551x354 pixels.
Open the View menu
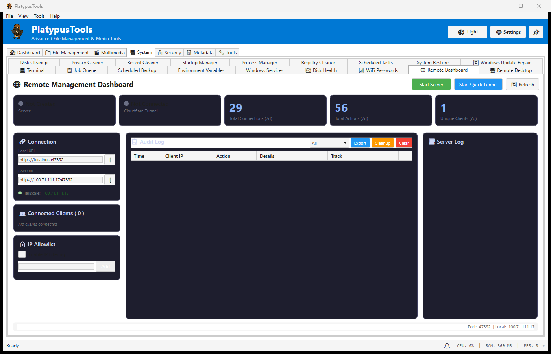click(23, 16)
